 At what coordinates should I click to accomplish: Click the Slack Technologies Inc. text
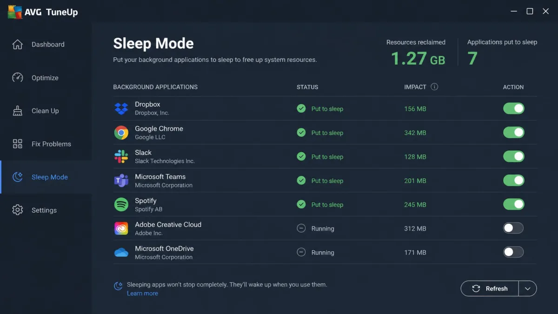point(165,161)
